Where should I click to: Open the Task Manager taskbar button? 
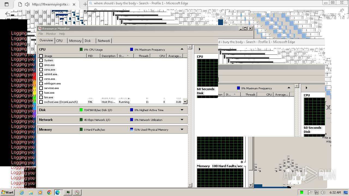click(x=68, y=192)
